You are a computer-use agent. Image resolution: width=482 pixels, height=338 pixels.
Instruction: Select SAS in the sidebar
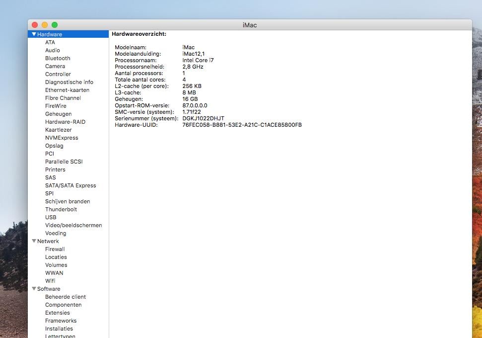pos(51,177)
